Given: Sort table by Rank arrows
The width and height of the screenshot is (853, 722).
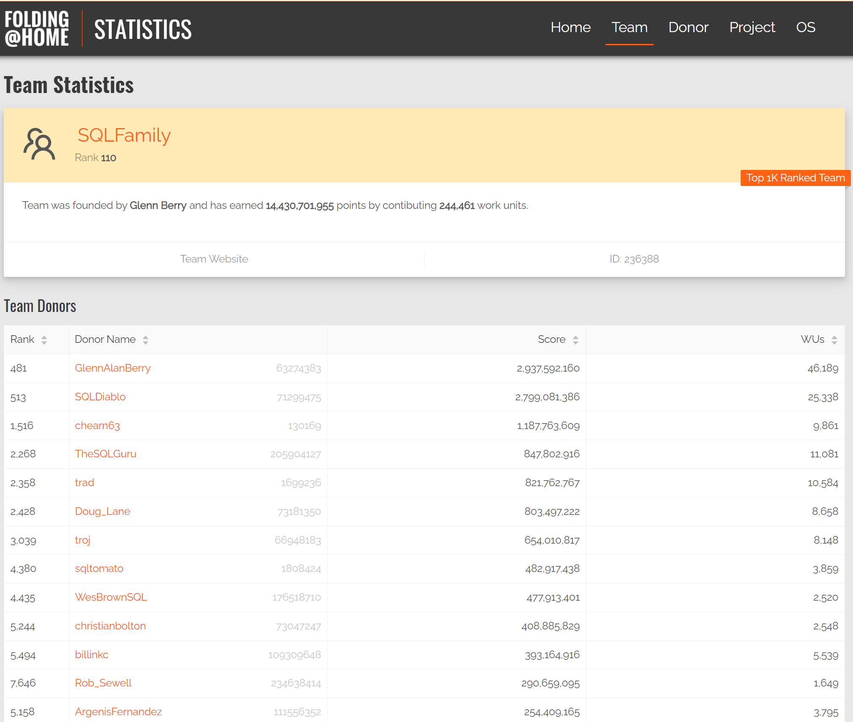Looking at the screenshot, I should tap(44, 340).
